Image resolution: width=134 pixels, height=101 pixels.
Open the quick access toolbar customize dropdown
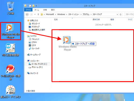(36, 6)
